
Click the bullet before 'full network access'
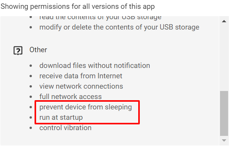tap(31, 97)
